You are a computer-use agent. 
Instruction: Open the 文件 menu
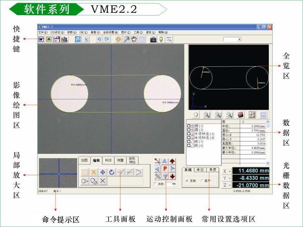pyautogui.click(x=43, y=32)
